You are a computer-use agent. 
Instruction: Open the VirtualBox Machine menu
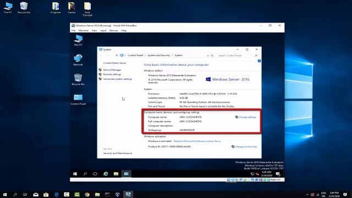click(83, 31)
